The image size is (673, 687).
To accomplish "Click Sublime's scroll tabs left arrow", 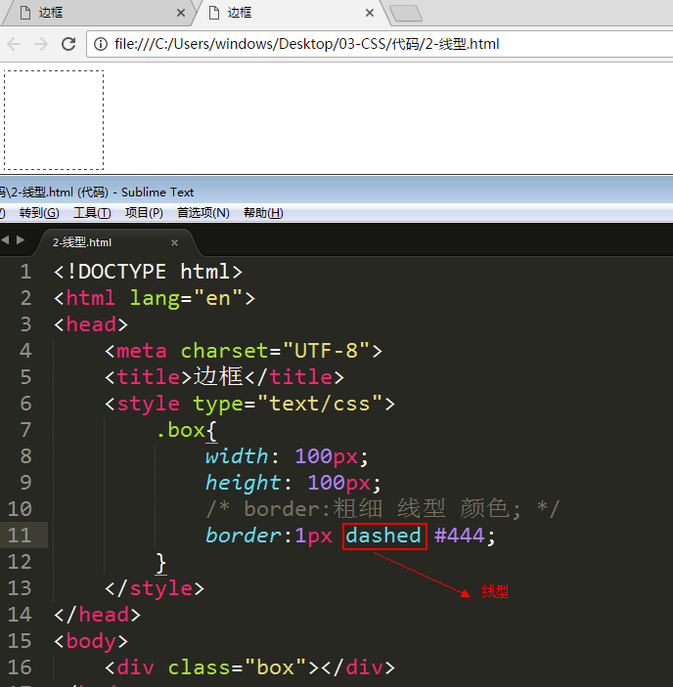I will click(5, 240).
